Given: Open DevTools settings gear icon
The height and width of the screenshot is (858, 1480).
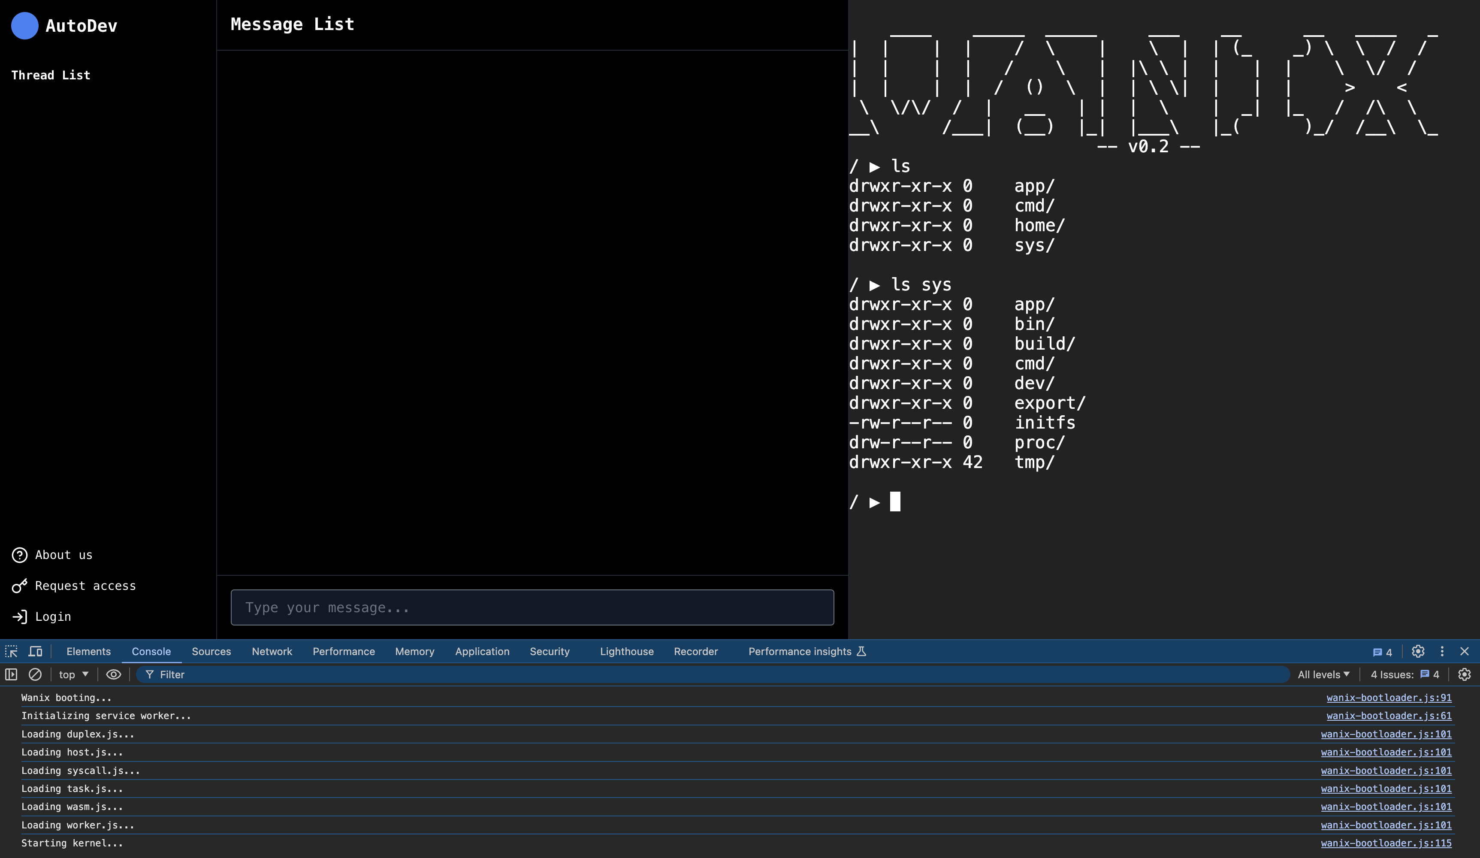Looking at the screenshot, I should tap(1418, 651).
